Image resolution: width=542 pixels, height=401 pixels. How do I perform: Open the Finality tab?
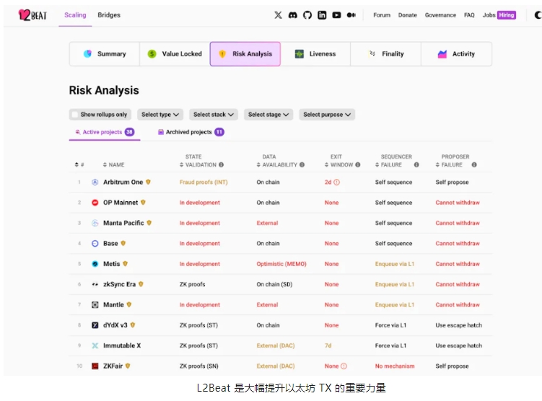tap(386, 54)
